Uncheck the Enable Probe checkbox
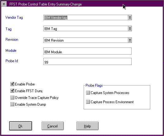This screenshot has width=164, height=136. (x=12, y=84)
